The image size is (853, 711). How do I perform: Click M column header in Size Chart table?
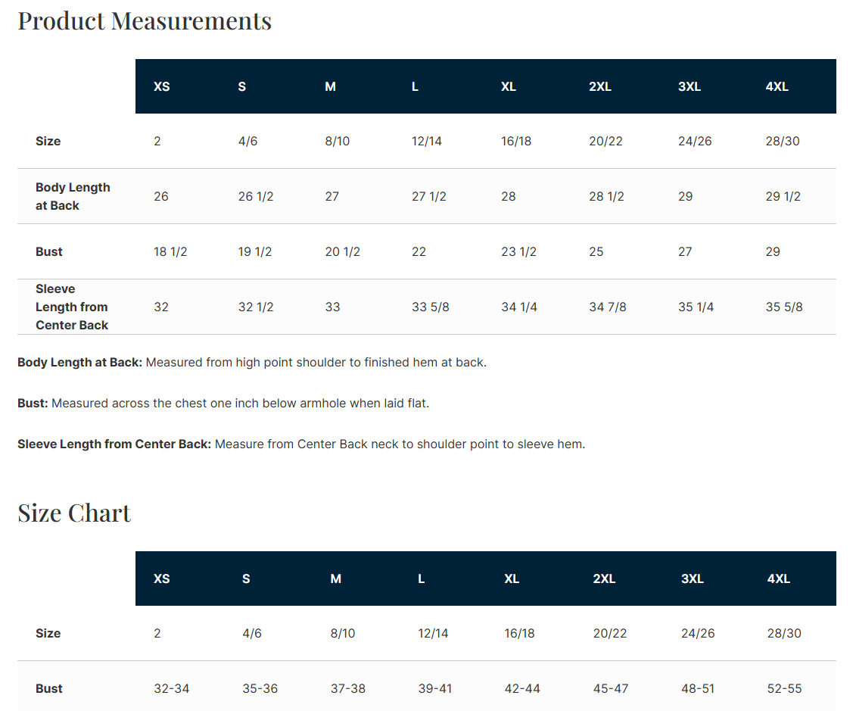point(336,578)
